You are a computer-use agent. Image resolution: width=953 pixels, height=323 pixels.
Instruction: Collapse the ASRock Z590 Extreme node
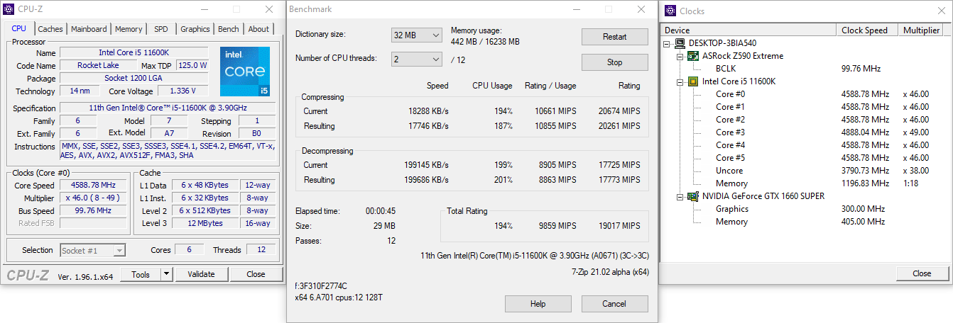680,56
